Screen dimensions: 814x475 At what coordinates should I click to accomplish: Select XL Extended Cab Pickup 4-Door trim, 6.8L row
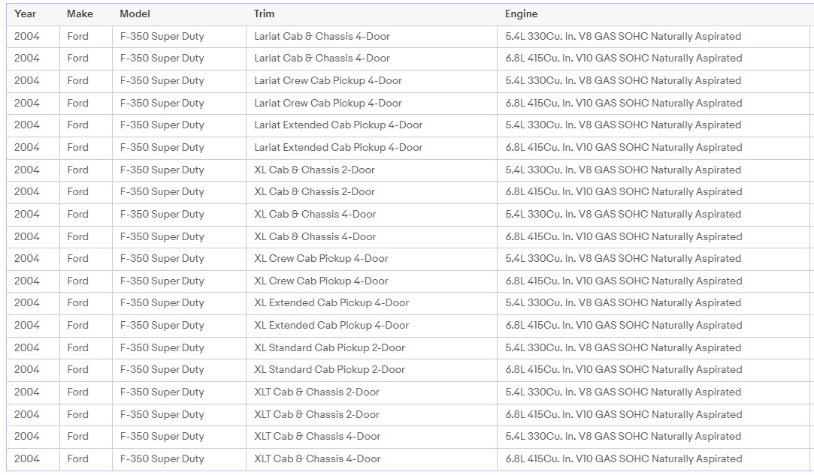tap(331, 325)
